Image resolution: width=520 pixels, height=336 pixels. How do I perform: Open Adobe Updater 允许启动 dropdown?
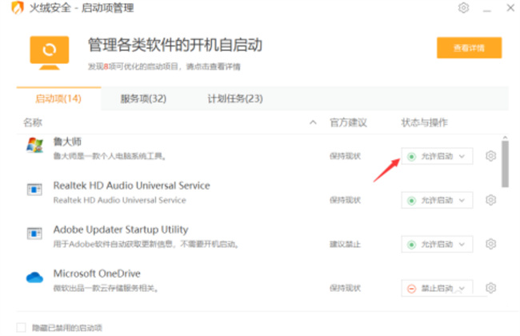437,245
